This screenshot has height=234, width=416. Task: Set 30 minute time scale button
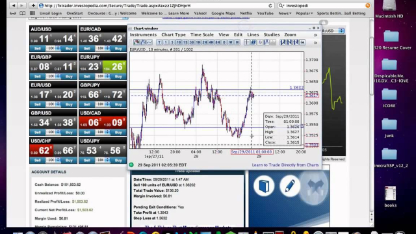pos(192,42)
